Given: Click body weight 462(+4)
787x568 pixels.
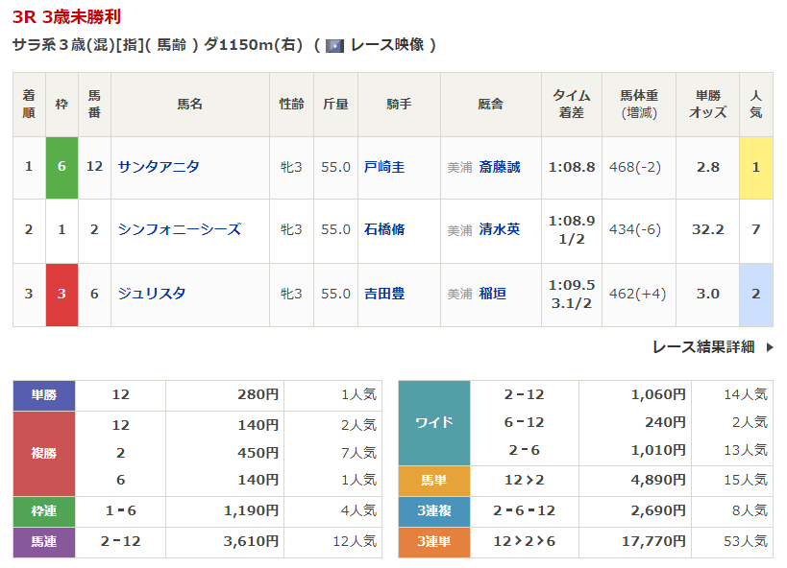Looking at the screenshot, I should pos(637,294).
